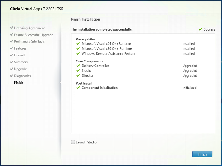
Task: Click the Component Initialization entry
Action: pyautogui.click(x=99, y=88)
